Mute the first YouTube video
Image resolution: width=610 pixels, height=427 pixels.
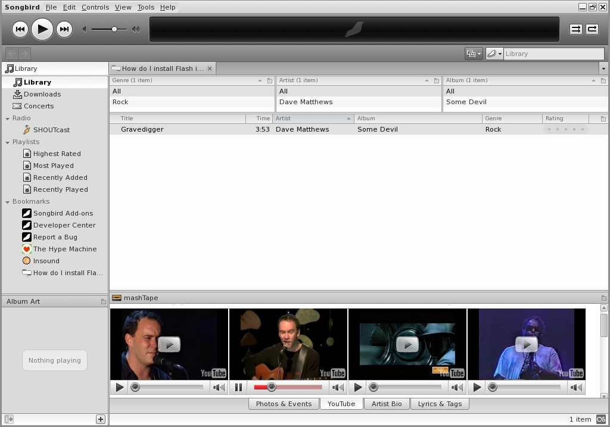pos(219,387)
